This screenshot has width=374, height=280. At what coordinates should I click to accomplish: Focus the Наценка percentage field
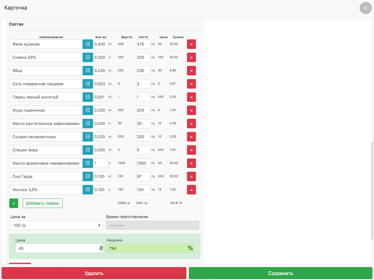pos(146,248)
